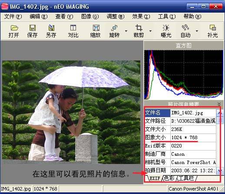Click the Exif版本 row label

(x=158, y=146)
